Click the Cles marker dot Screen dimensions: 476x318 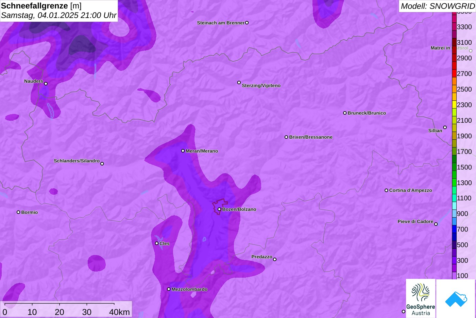click(157, 243)
